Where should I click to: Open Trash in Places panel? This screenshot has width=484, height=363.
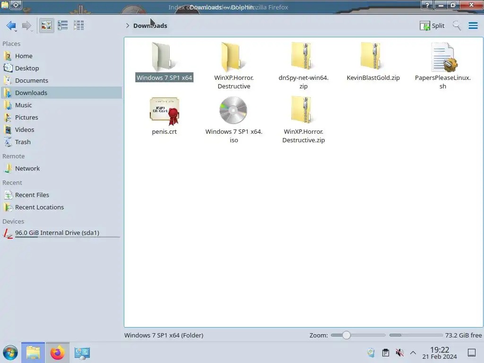point(61,142)
